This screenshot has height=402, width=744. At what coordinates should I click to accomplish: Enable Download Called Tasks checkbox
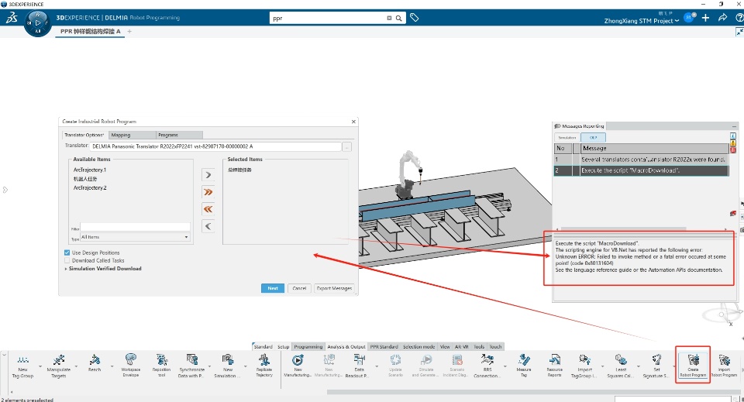(67, 260)
